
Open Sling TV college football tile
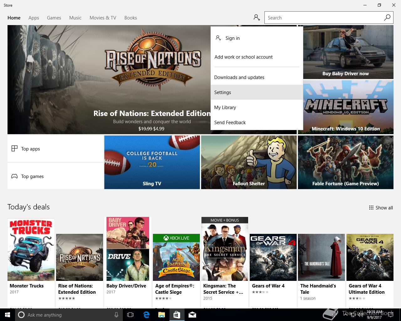(x=152, y=162)
